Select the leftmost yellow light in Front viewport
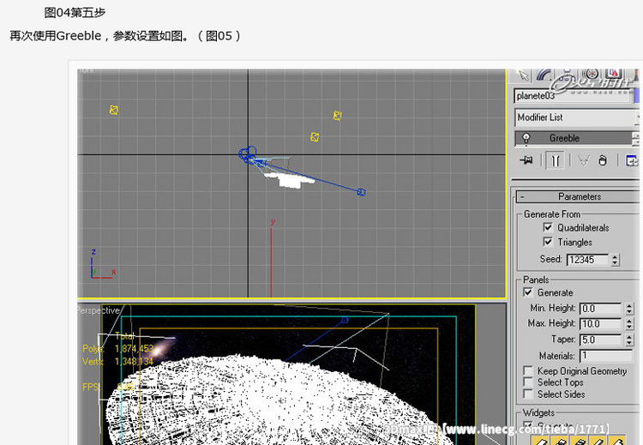The width and height of the screenshot is (643, 445). tap(114, 110)
